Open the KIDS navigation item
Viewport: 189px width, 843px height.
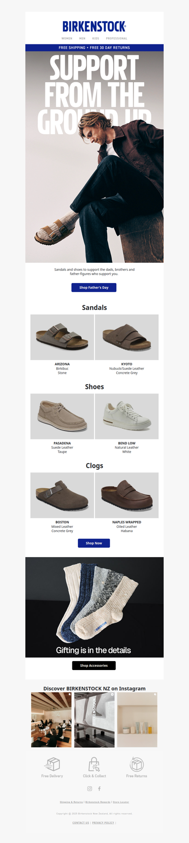point(96,38)
